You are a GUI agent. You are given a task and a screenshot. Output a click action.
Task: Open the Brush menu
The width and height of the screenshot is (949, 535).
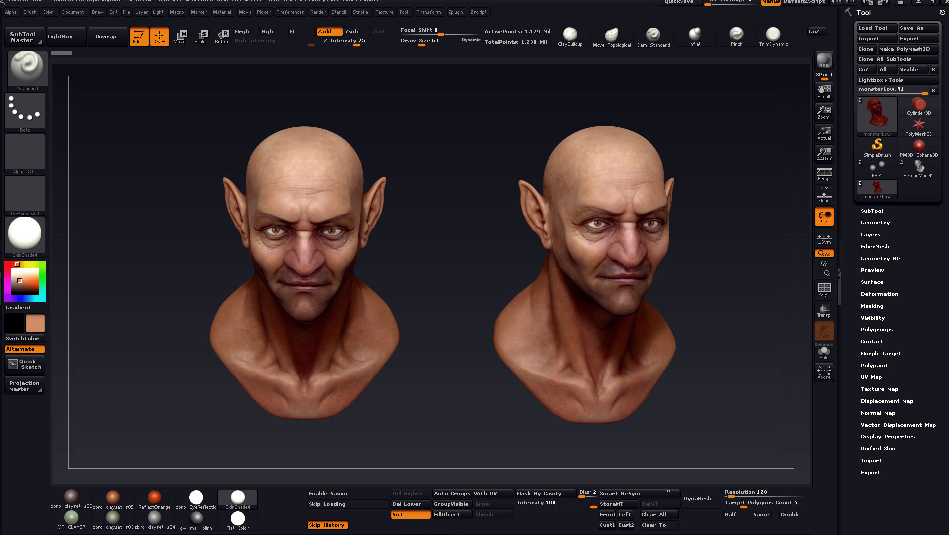[30, 12]
